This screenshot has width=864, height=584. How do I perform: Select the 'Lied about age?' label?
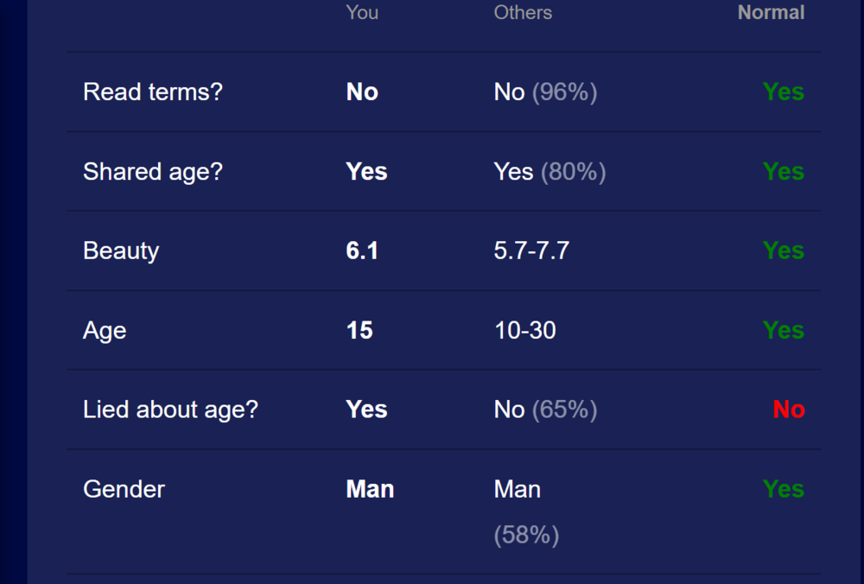[170, 409]
